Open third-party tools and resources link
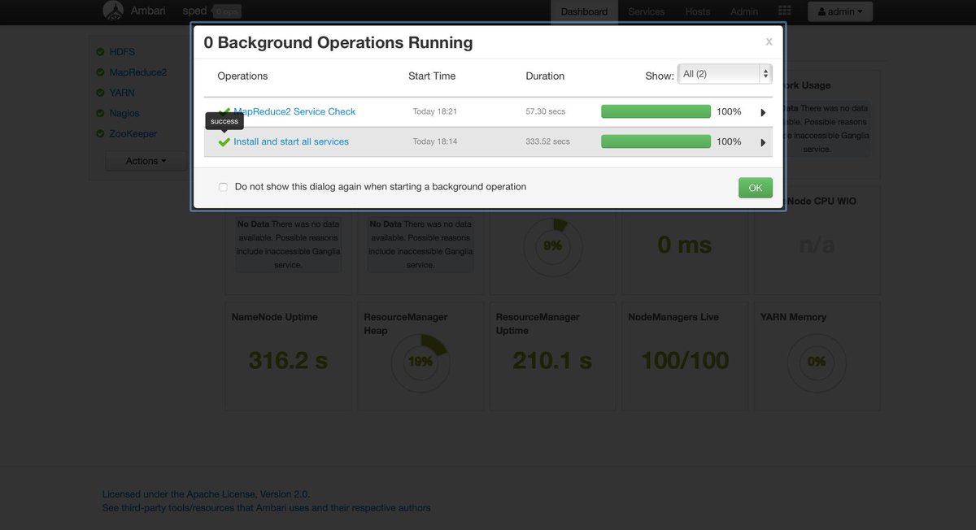The height and width of the screenshot is (530, 976). (266, 507)
